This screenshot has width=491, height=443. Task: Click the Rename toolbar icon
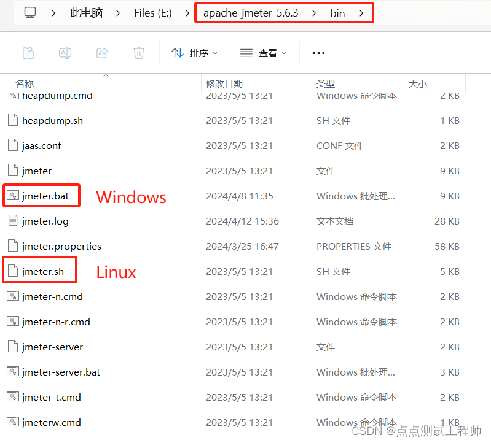coord(65,53)
